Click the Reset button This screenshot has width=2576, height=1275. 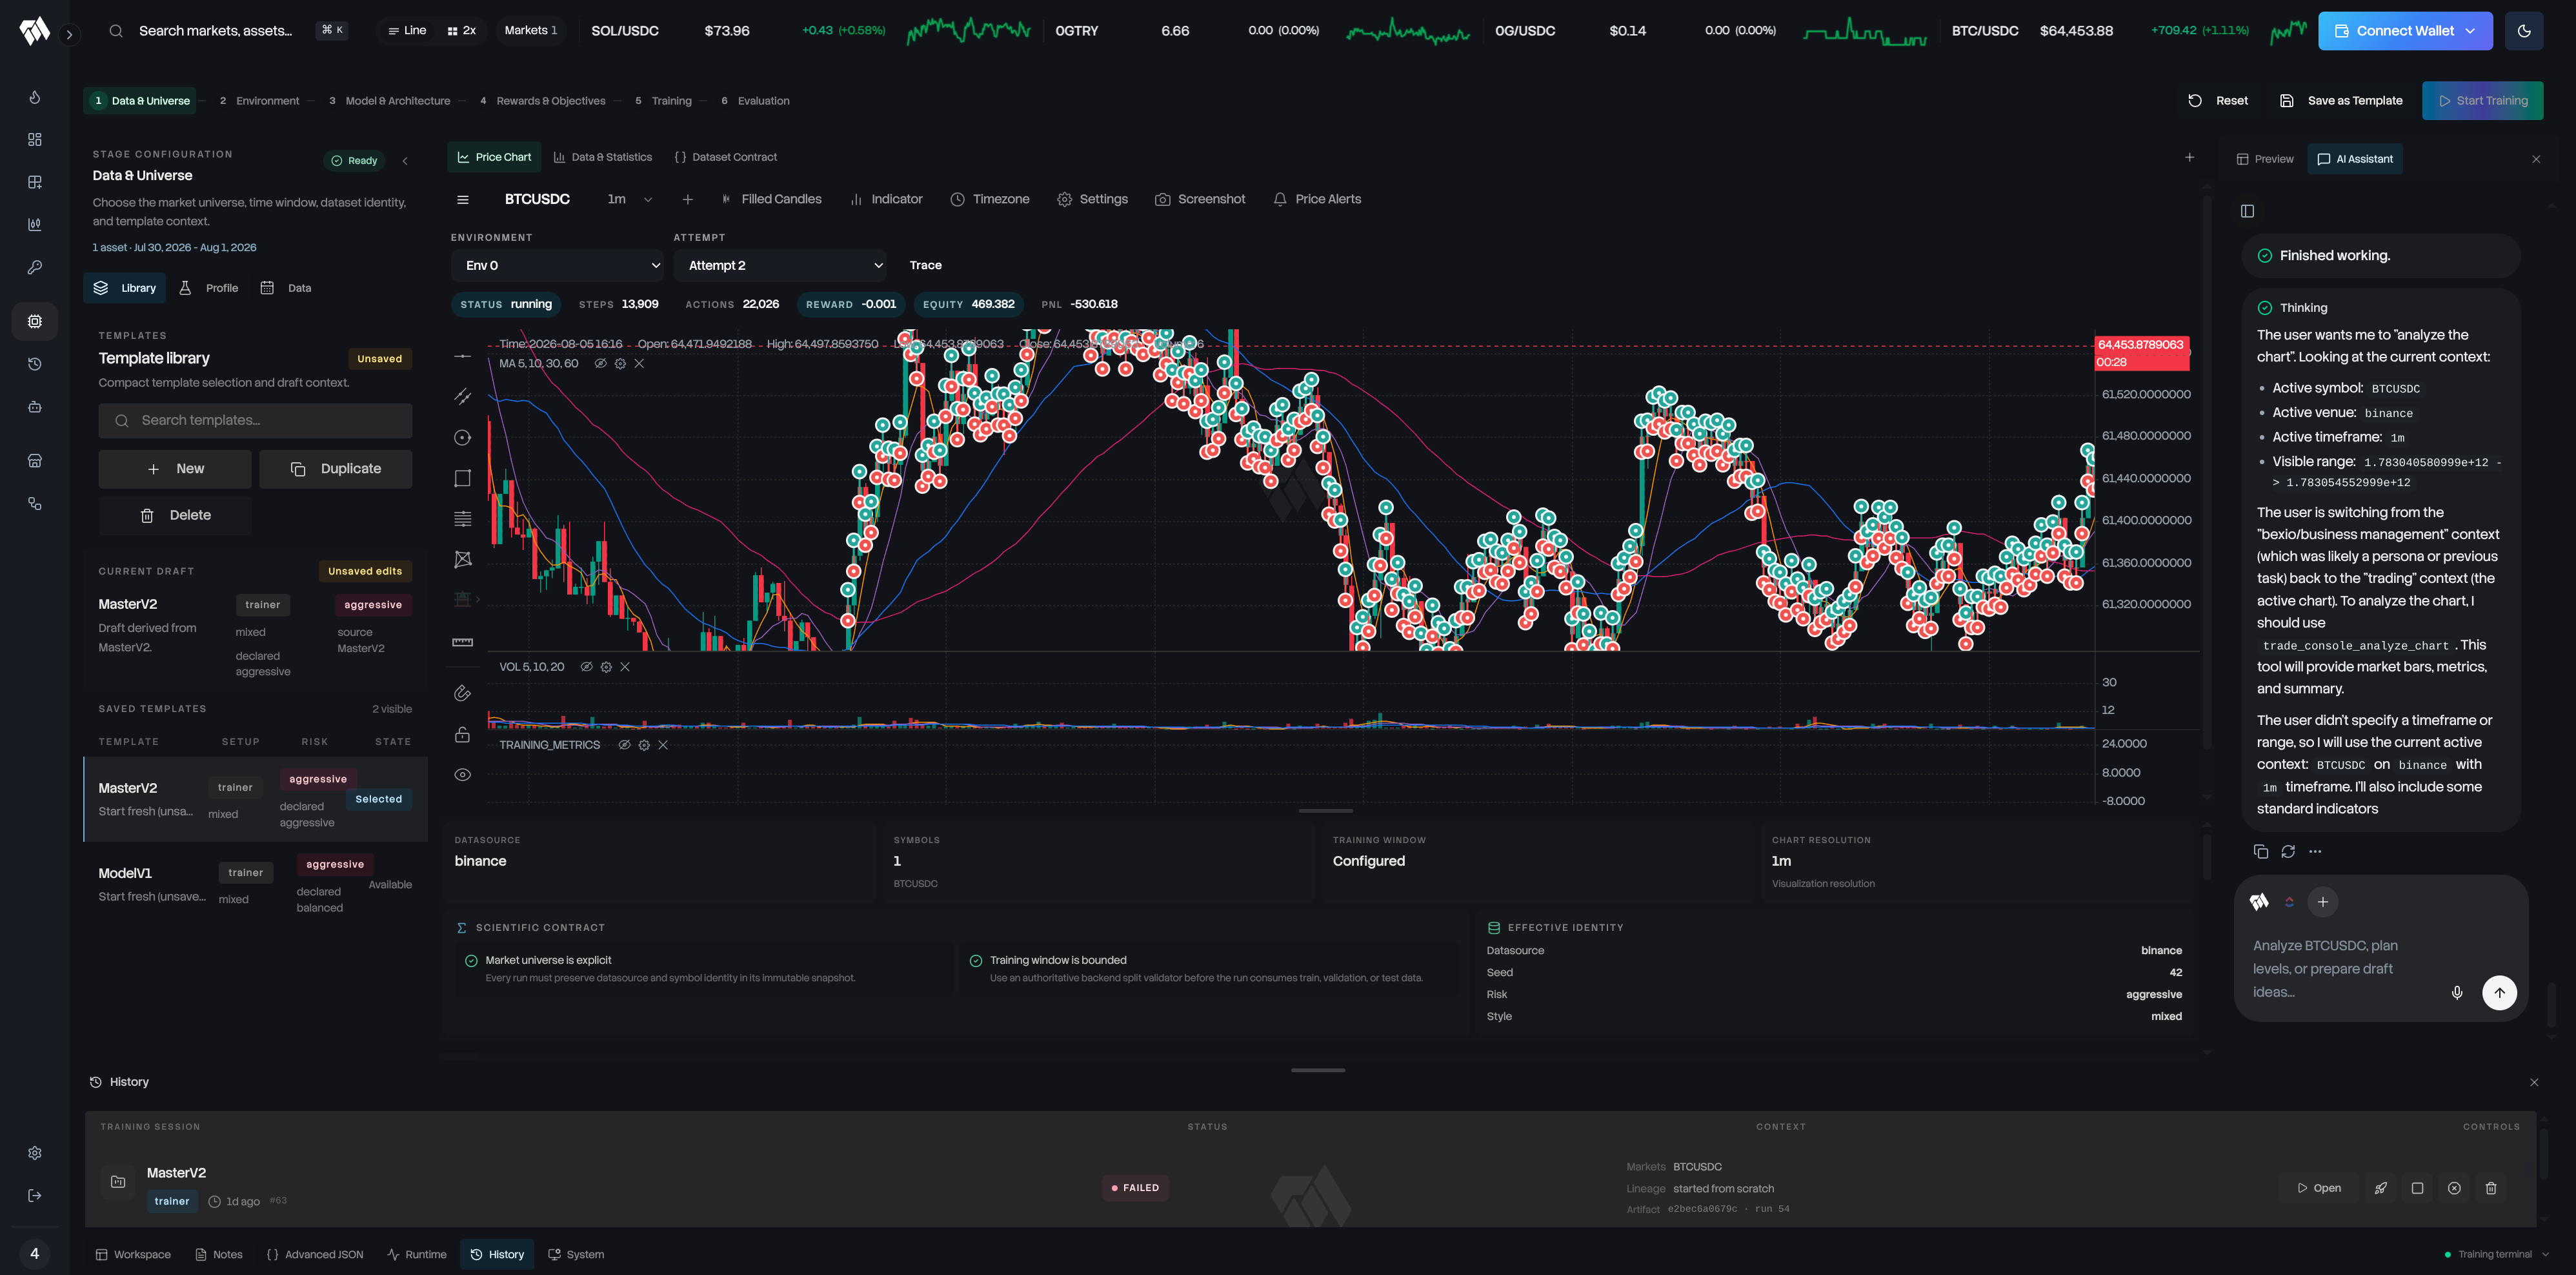click(2218, 101)
